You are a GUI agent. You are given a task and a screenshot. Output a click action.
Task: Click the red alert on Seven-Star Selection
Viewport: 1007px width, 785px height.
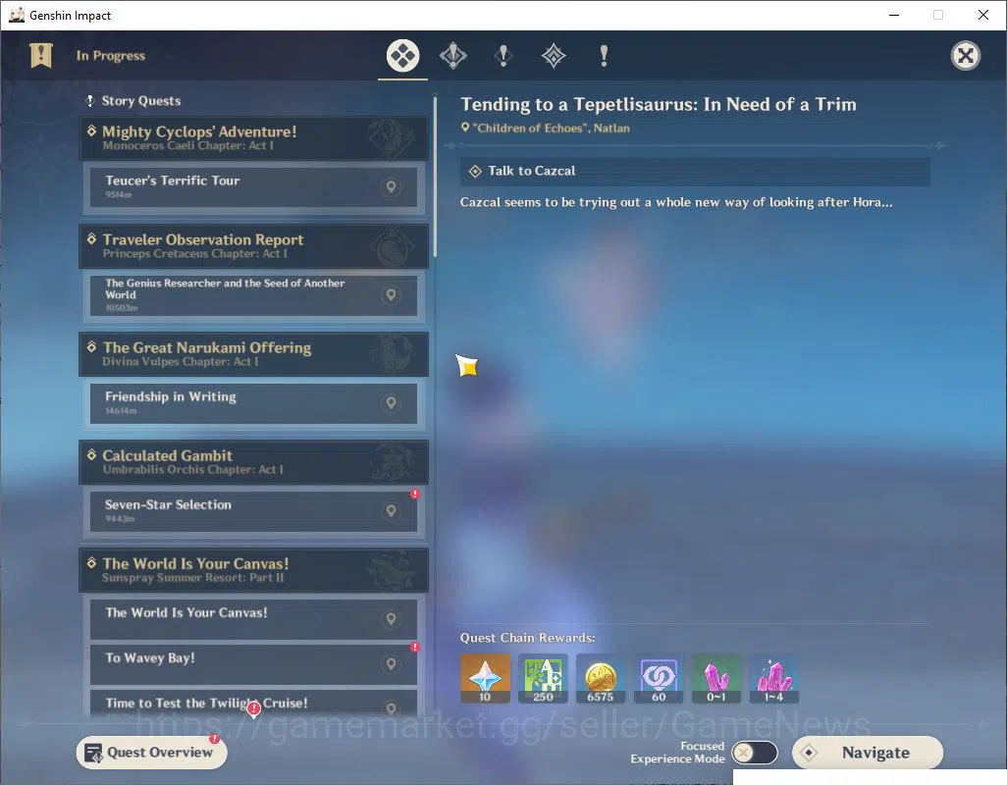point(415,494)
